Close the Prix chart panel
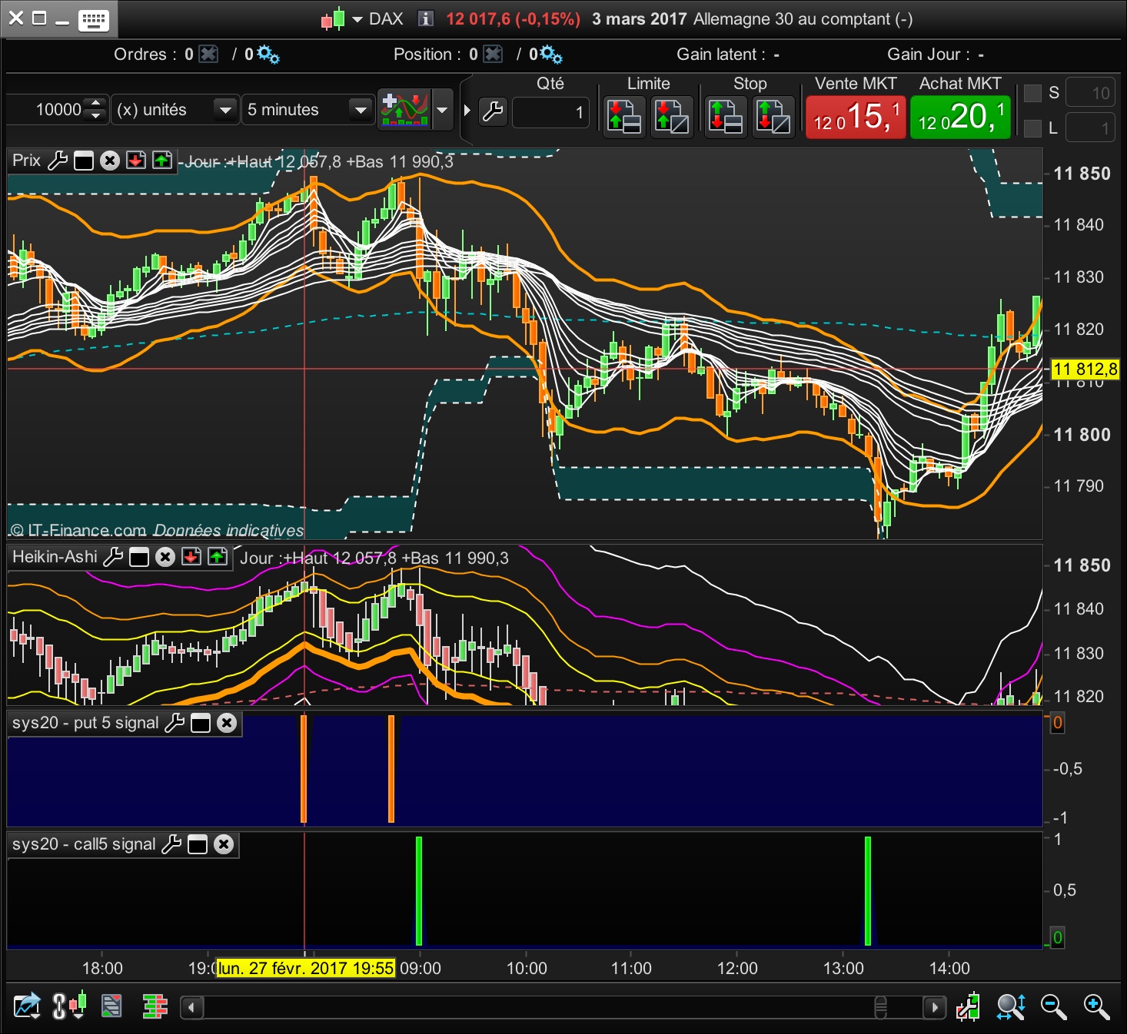 pyautogui.click(x=110, y=161)
